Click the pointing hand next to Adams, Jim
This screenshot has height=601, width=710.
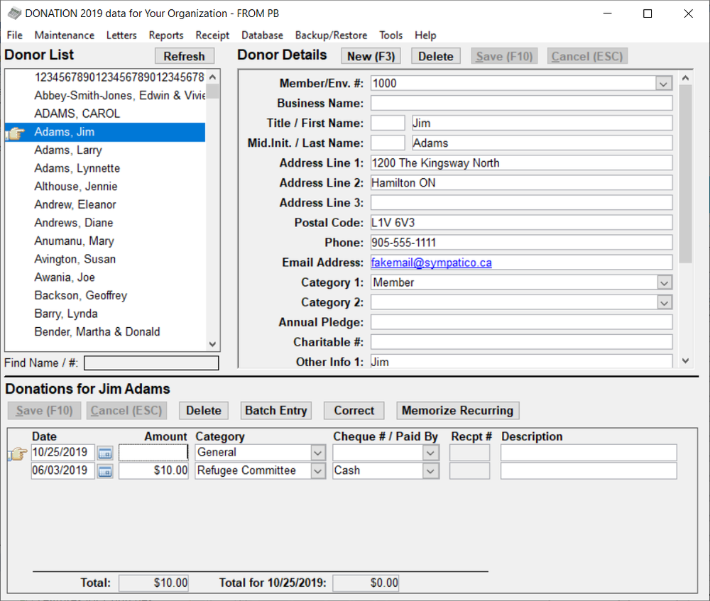tap(16, 133)
